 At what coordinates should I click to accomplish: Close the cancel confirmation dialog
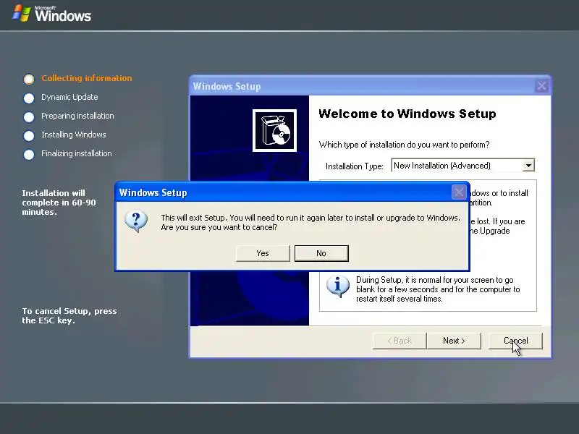(459, 192)
